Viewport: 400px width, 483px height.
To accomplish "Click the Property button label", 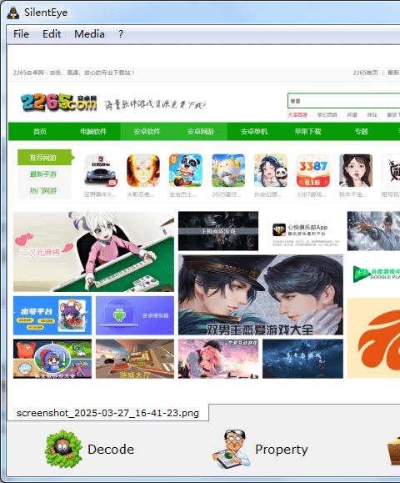I will pyautogui.click(x=281, y=450).
